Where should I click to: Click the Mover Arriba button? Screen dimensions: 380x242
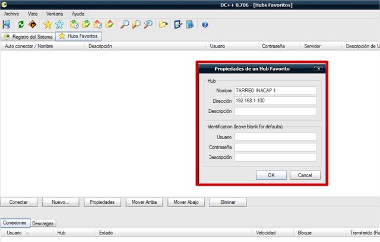[144, 202]
